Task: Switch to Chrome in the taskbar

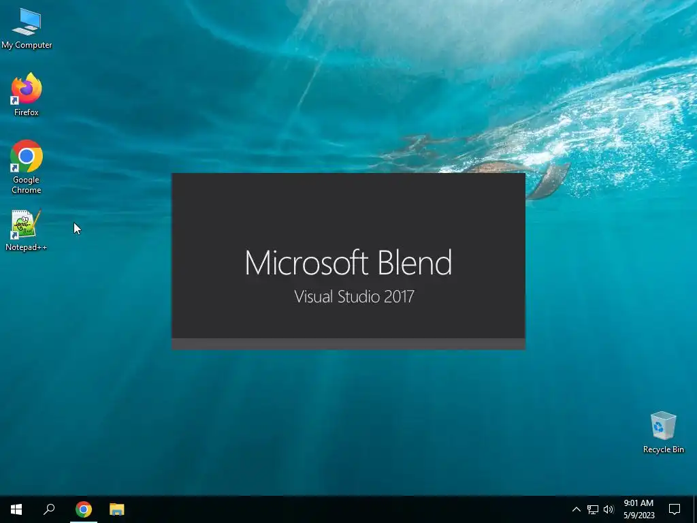Action: pyautogui.click(x=84, y=509)
